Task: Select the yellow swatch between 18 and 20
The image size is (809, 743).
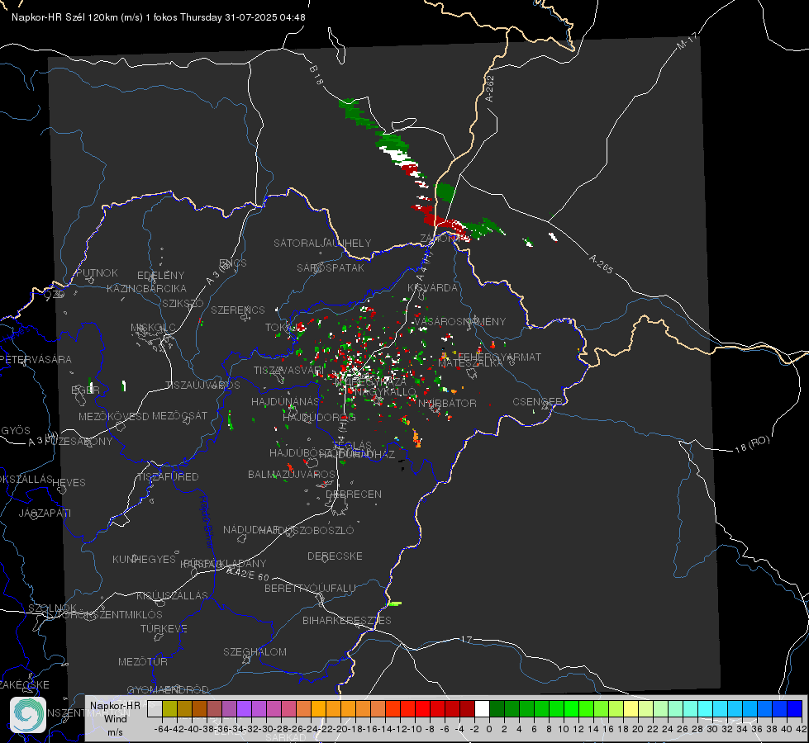Action: [x=631, y=708]
